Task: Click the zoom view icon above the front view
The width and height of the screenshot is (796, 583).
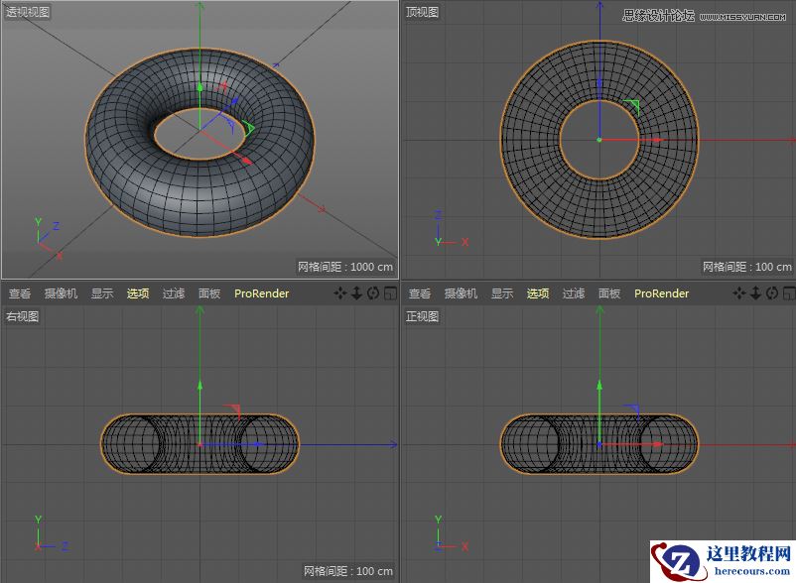Action: [756, 293]
